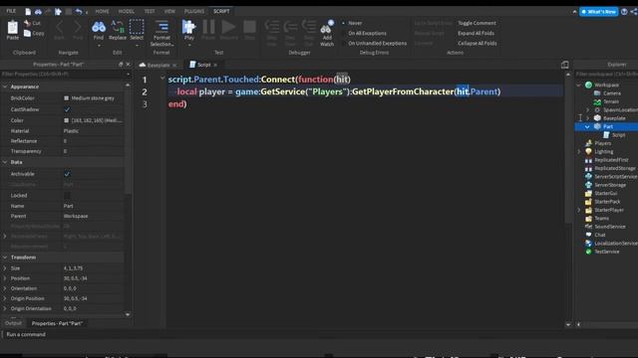Collapse the Part node in Explorer
The image size is (638, 358).
[x=587, y=126]
